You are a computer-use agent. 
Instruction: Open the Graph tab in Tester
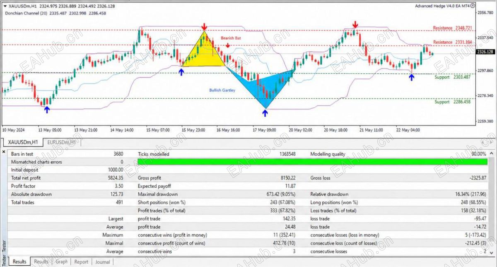tap(61, 262)
